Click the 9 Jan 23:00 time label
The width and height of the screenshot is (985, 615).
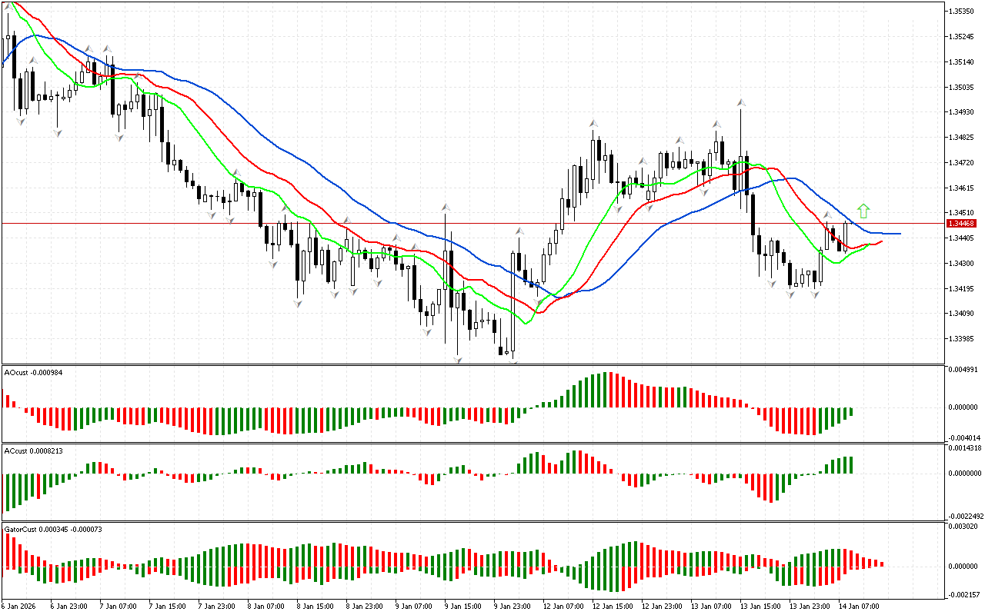click(x=512, y=606)
